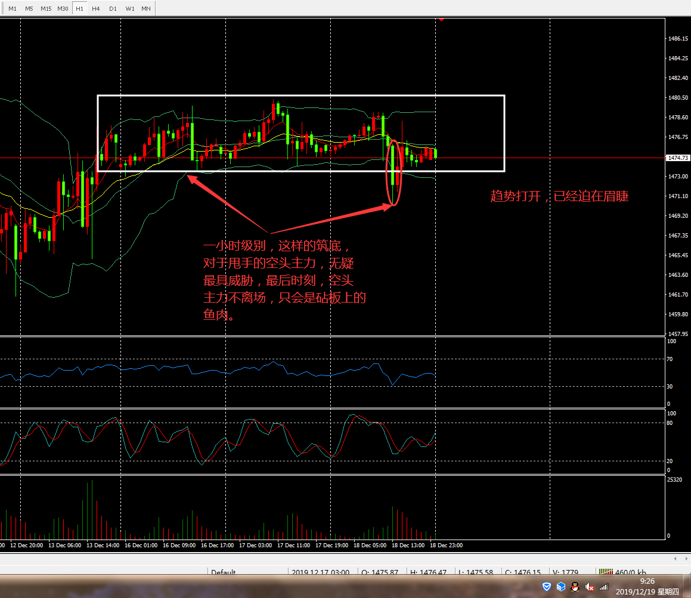Open the QQ penguin tray icon
691x598 pixels.
[575, 587]
